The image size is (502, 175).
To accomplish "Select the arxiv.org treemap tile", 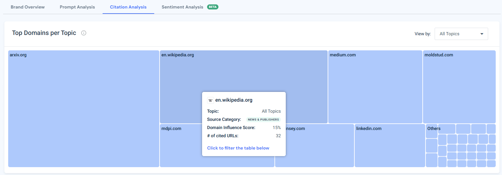I will click(83, 109).
